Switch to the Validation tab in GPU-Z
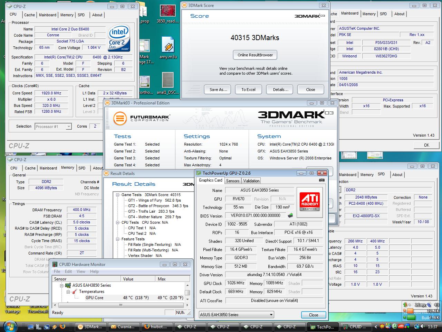 (x=251, y=181)
